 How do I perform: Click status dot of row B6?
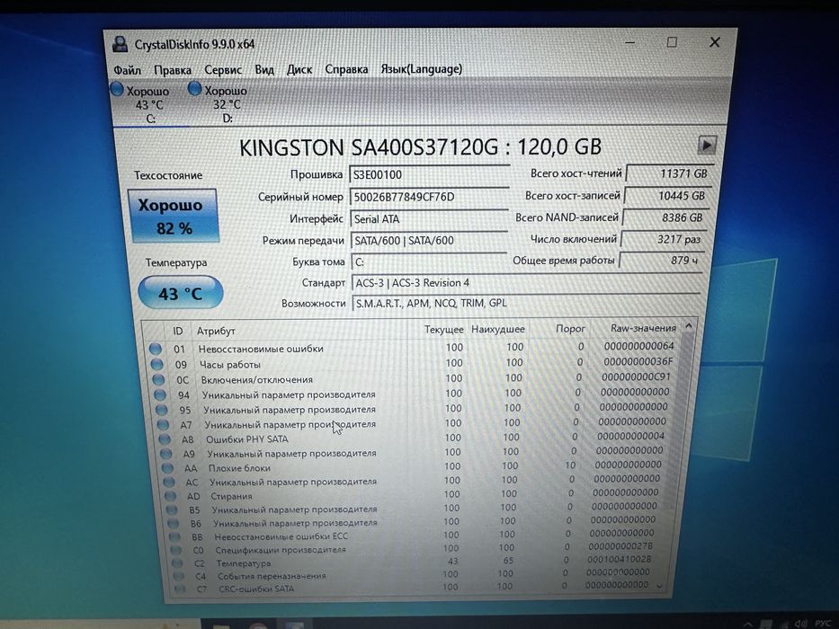coord(173,524)
